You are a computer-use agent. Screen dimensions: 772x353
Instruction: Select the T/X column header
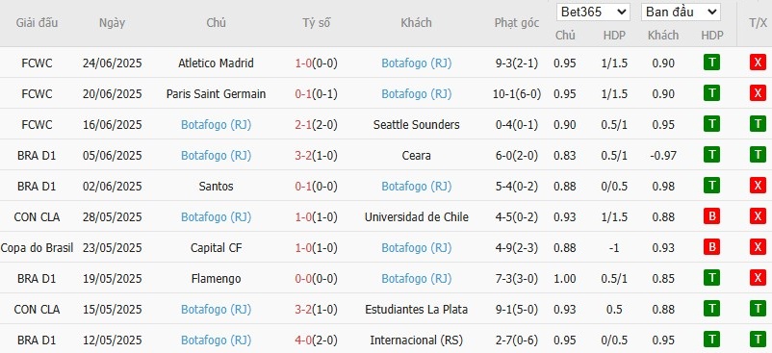pos(758,23)
